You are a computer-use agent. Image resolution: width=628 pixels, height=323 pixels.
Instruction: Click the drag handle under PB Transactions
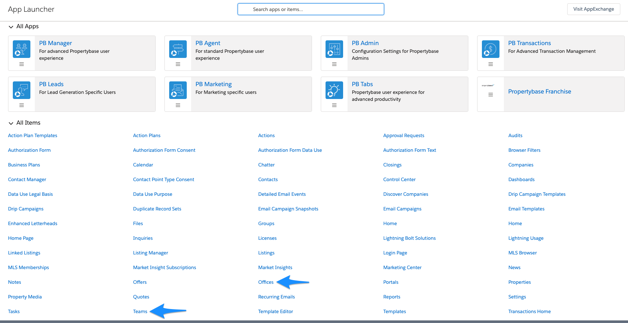(x=491, y=64)
